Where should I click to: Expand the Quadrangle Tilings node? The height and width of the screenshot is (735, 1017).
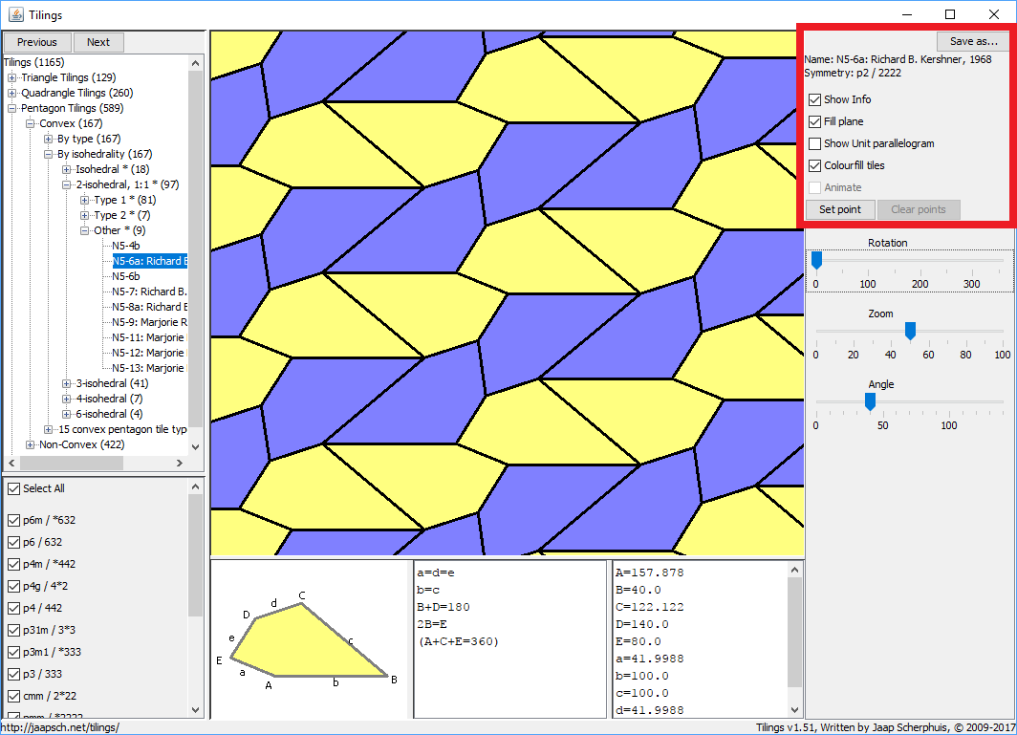(11, 94)
